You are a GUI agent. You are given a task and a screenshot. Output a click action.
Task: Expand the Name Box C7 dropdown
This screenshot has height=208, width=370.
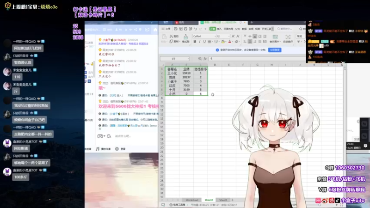click(x=188, y=59)
